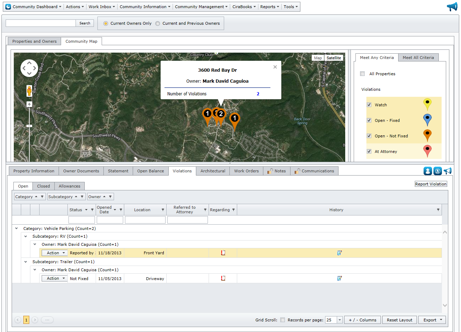461x332 pixels.
Task: Collapse the Category: Vehicle Parking group
Action: pyautogui.click(x=16, y=228)
